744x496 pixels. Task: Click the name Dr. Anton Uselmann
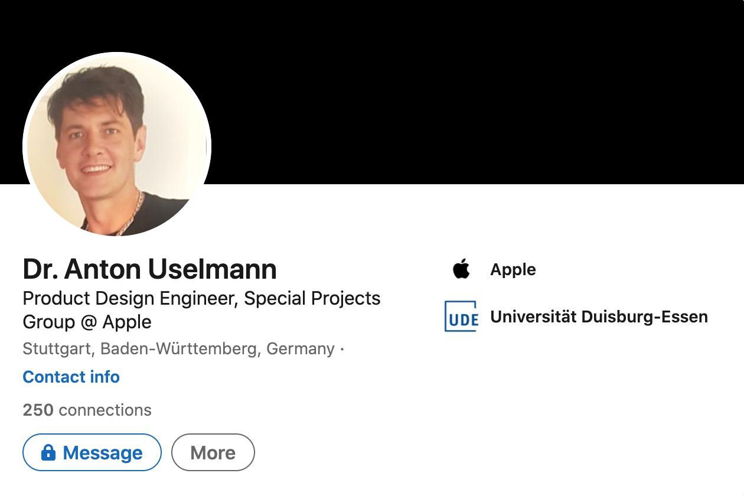149,269
